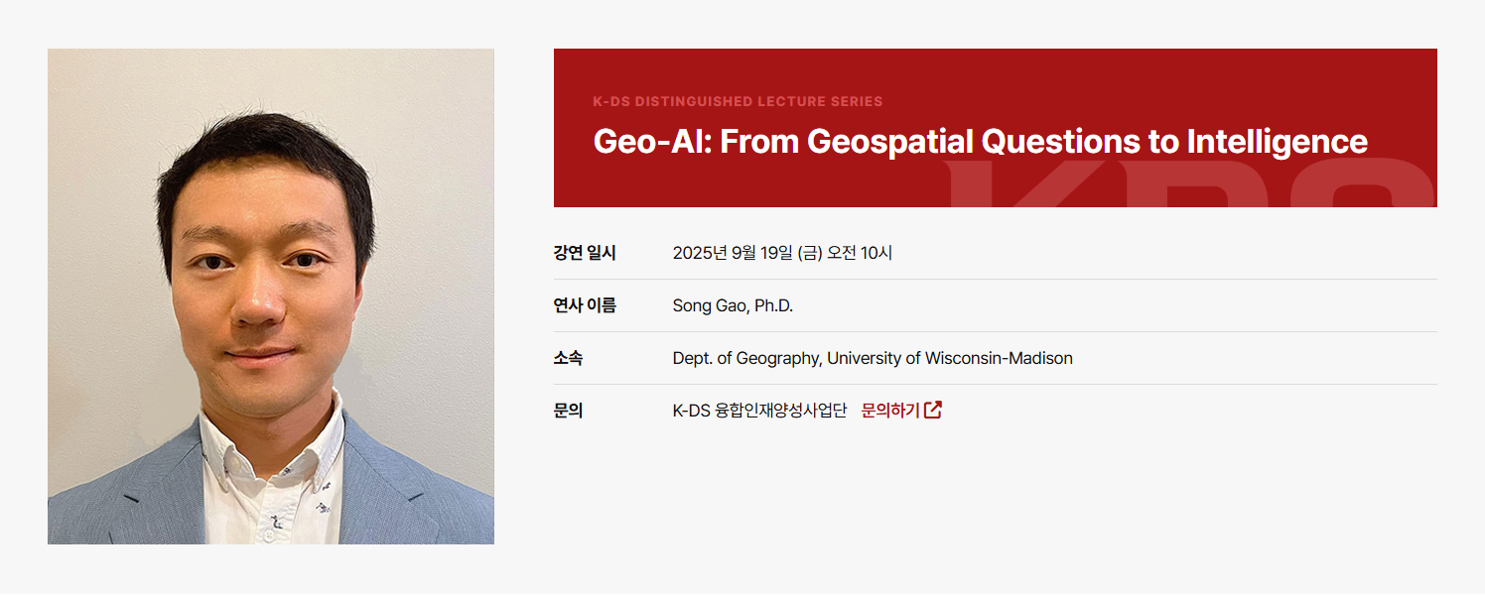Screen dimensions: 1485x595
Task: Click the day-of-week text (금)
Action: (810, 253)
